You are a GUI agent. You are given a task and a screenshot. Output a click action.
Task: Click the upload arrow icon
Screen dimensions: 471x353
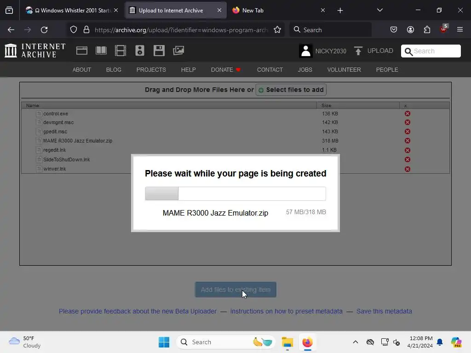[358, 51]
